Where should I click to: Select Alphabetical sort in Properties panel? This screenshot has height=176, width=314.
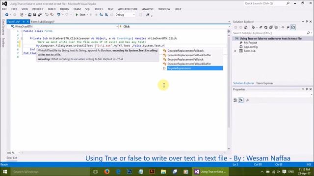[241, 100]
